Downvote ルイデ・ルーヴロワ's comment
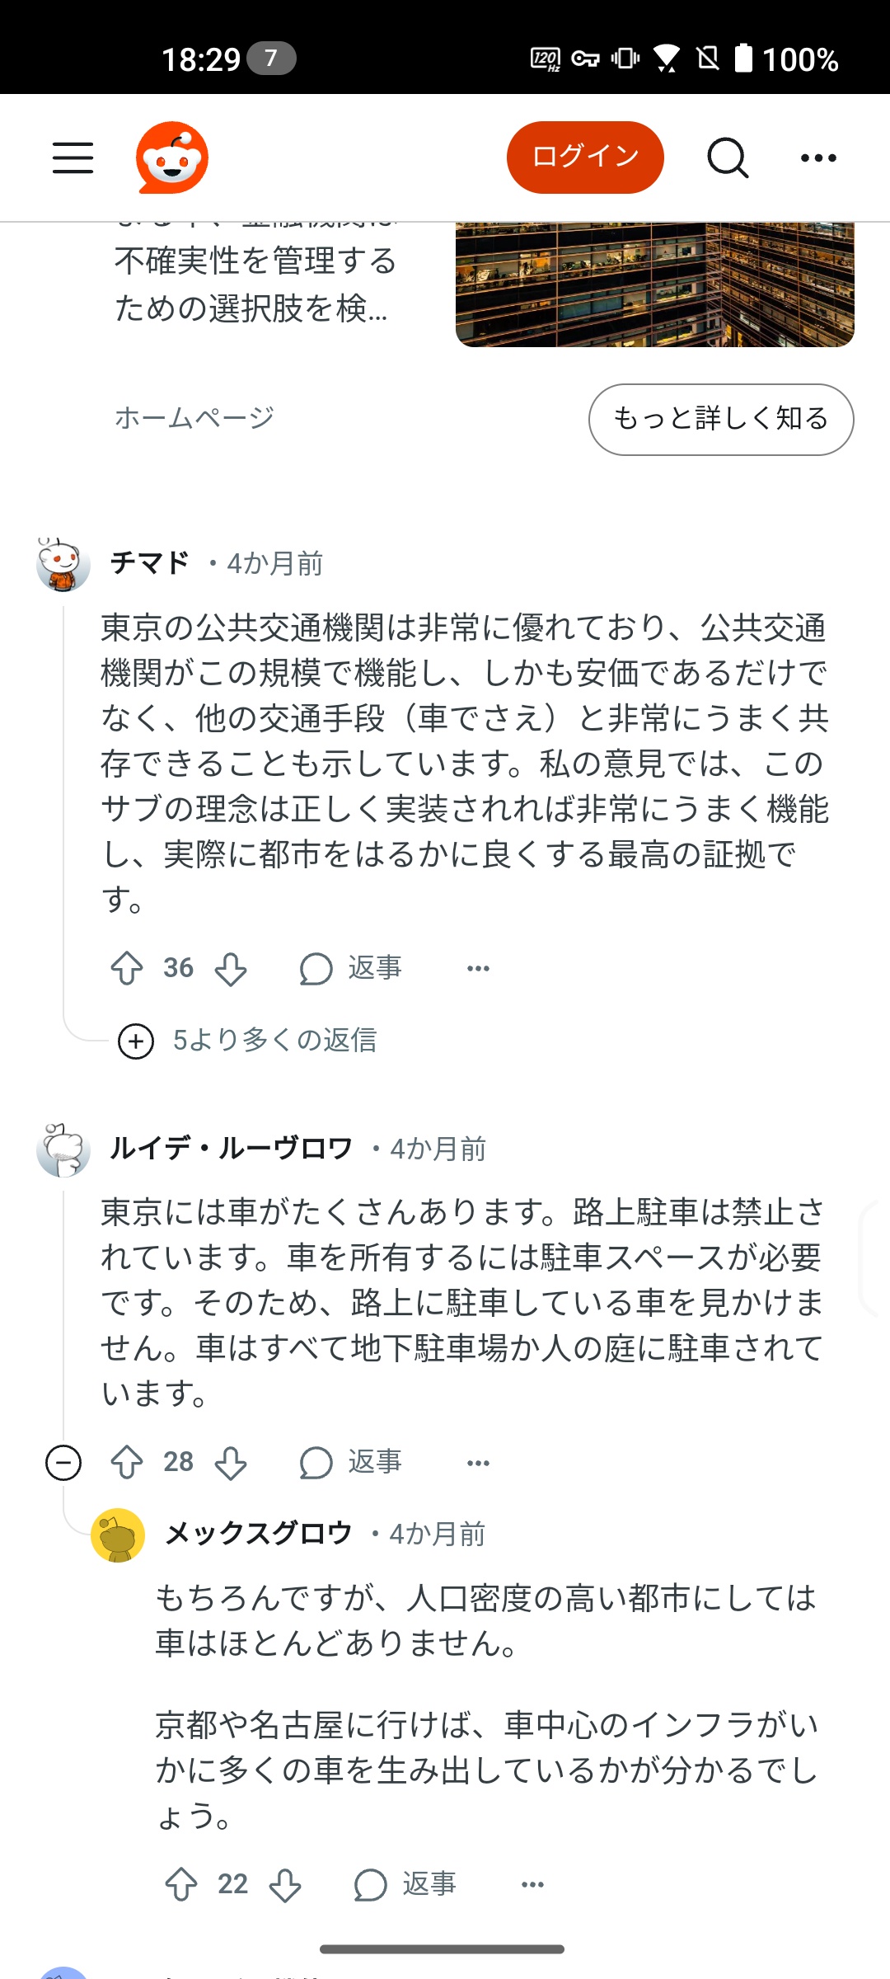890x1979 pixels. point(231,1463)
